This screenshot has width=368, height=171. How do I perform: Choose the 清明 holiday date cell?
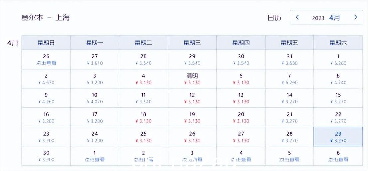(192, 79)
